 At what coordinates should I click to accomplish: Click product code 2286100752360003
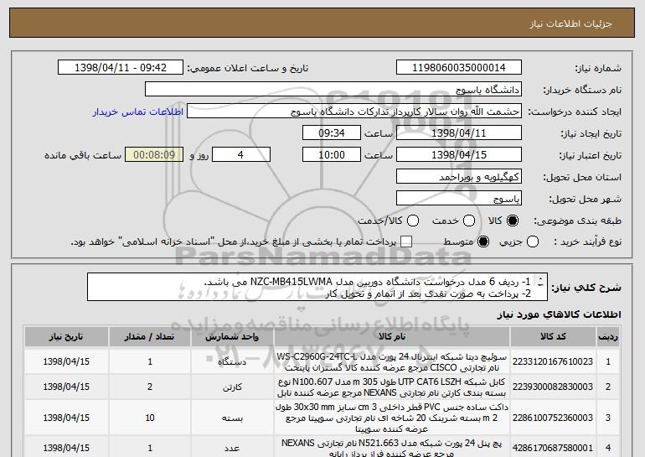click(553, 418)
